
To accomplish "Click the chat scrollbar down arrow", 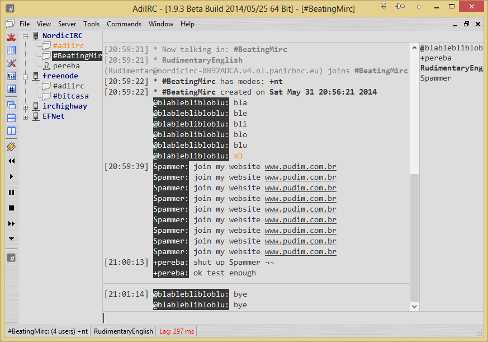I will point(414,307).
